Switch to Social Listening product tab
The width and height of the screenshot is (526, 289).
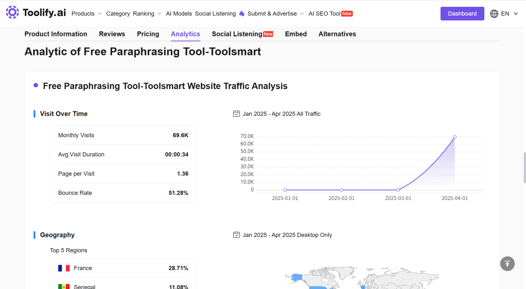click(237, 34)
